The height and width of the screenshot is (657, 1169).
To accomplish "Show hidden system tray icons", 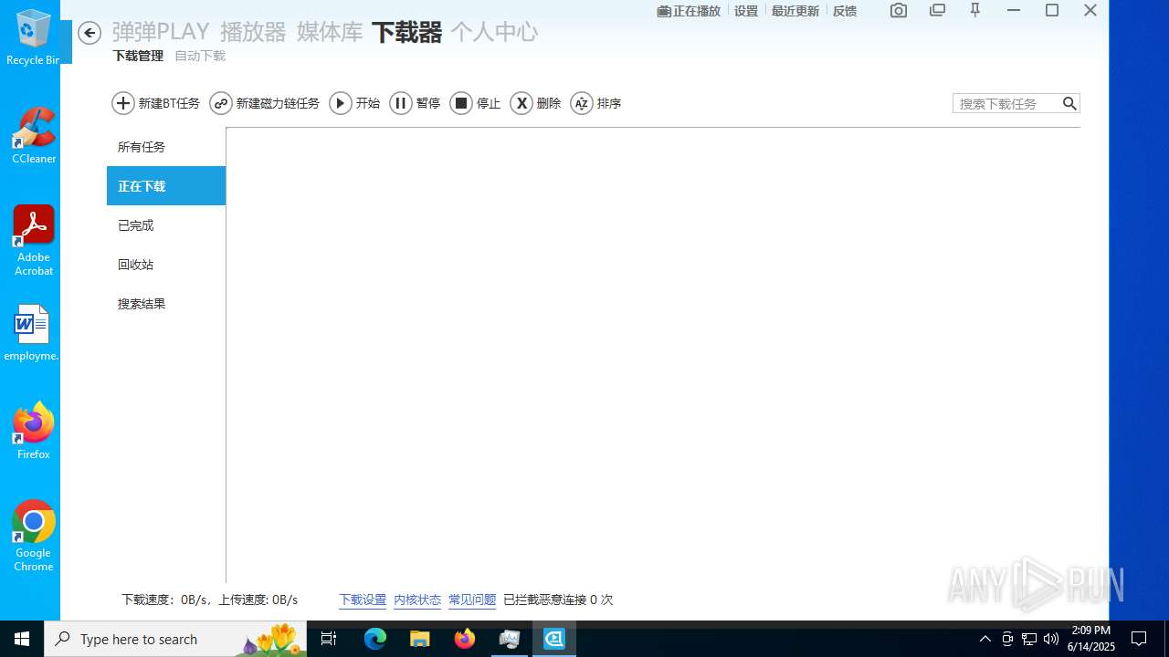I will [x=985, y=639].
